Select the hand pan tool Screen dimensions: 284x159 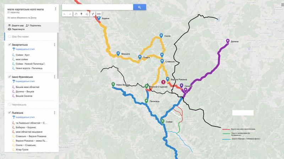[x=76, y=14]
